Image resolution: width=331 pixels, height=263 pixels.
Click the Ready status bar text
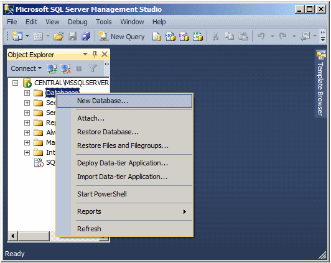pyautogui.click(x=15, y=254)
